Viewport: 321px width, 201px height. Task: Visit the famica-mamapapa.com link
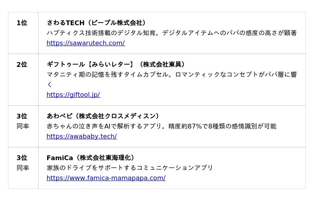[x=106, y=178]
